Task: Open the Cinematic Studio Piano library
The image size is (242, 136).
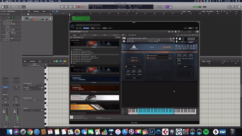Action: pos(95,97)
